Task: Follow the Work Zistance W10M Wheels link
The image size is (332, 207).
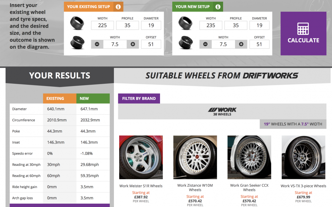Action: tap(195, 188)
